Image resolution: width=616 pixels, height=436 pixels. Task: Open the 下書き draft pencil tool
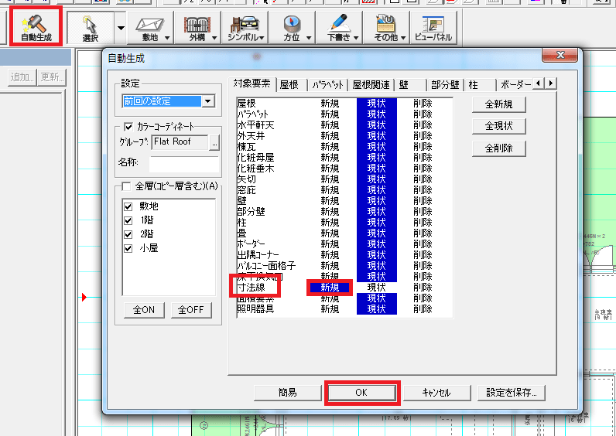coord(341,28)
